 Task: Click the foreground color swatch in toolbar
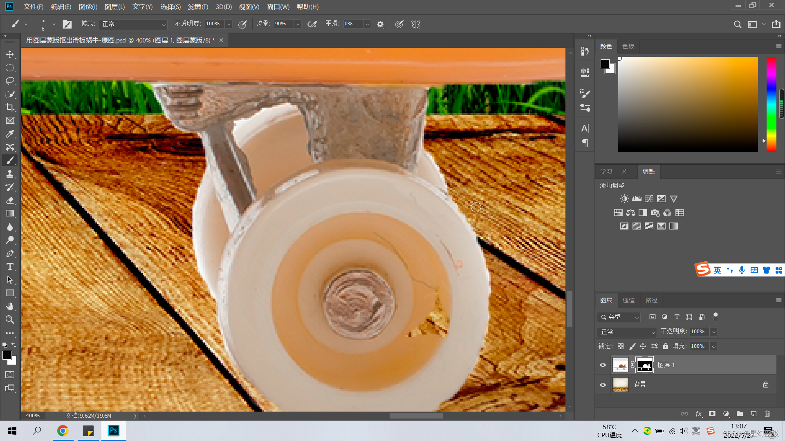[x=7, y=355]
